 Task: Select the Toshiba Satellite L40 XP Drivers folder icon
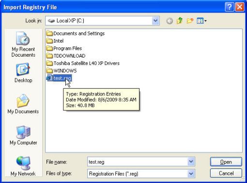[x=49, y=63]
